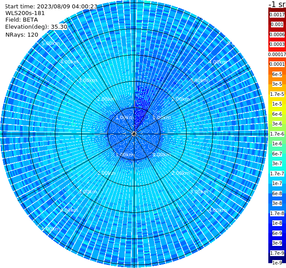Select the upper-right 2.00km ring label

pos(180,99)
